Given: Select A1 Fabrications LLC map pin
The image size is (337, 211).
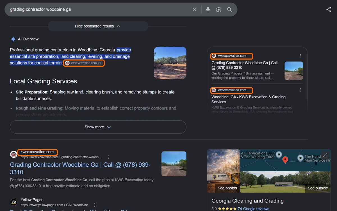Looking at the screenshot, I should [279, 154].
